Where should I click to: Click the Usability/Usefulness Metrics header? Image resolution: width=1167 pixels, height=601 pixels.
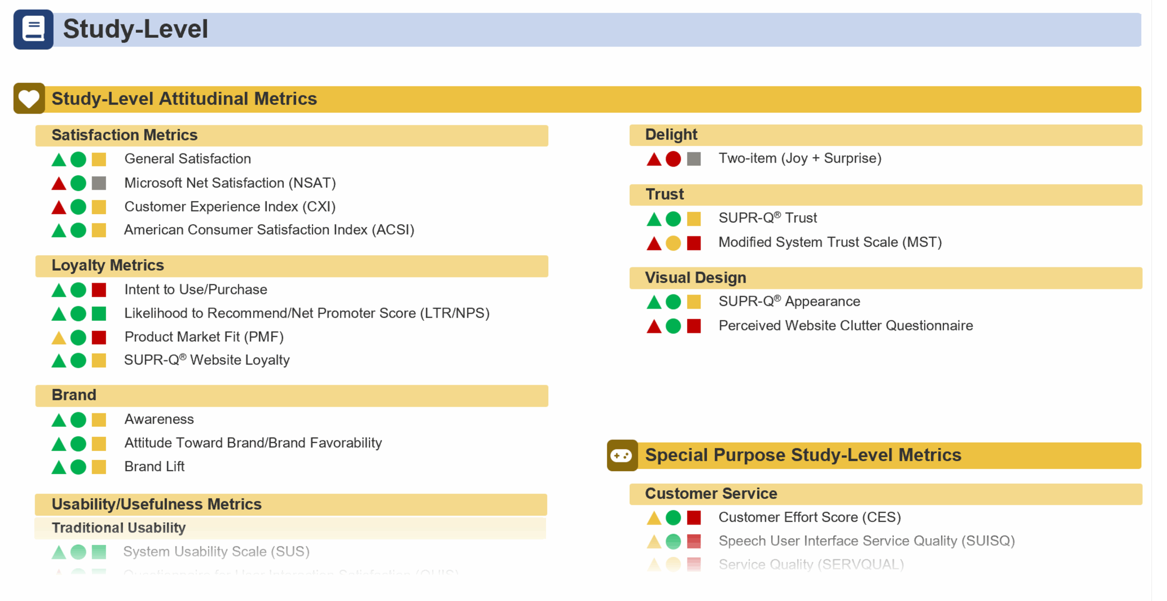click(x=156, y=504)
